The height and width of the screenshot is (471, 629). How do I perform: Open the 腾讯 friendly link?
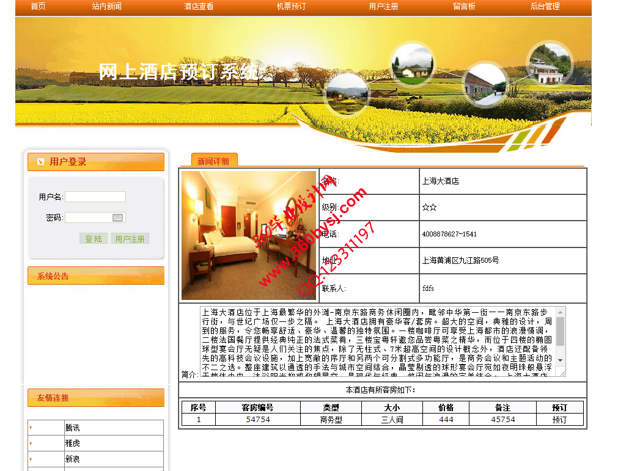(73, 428)
